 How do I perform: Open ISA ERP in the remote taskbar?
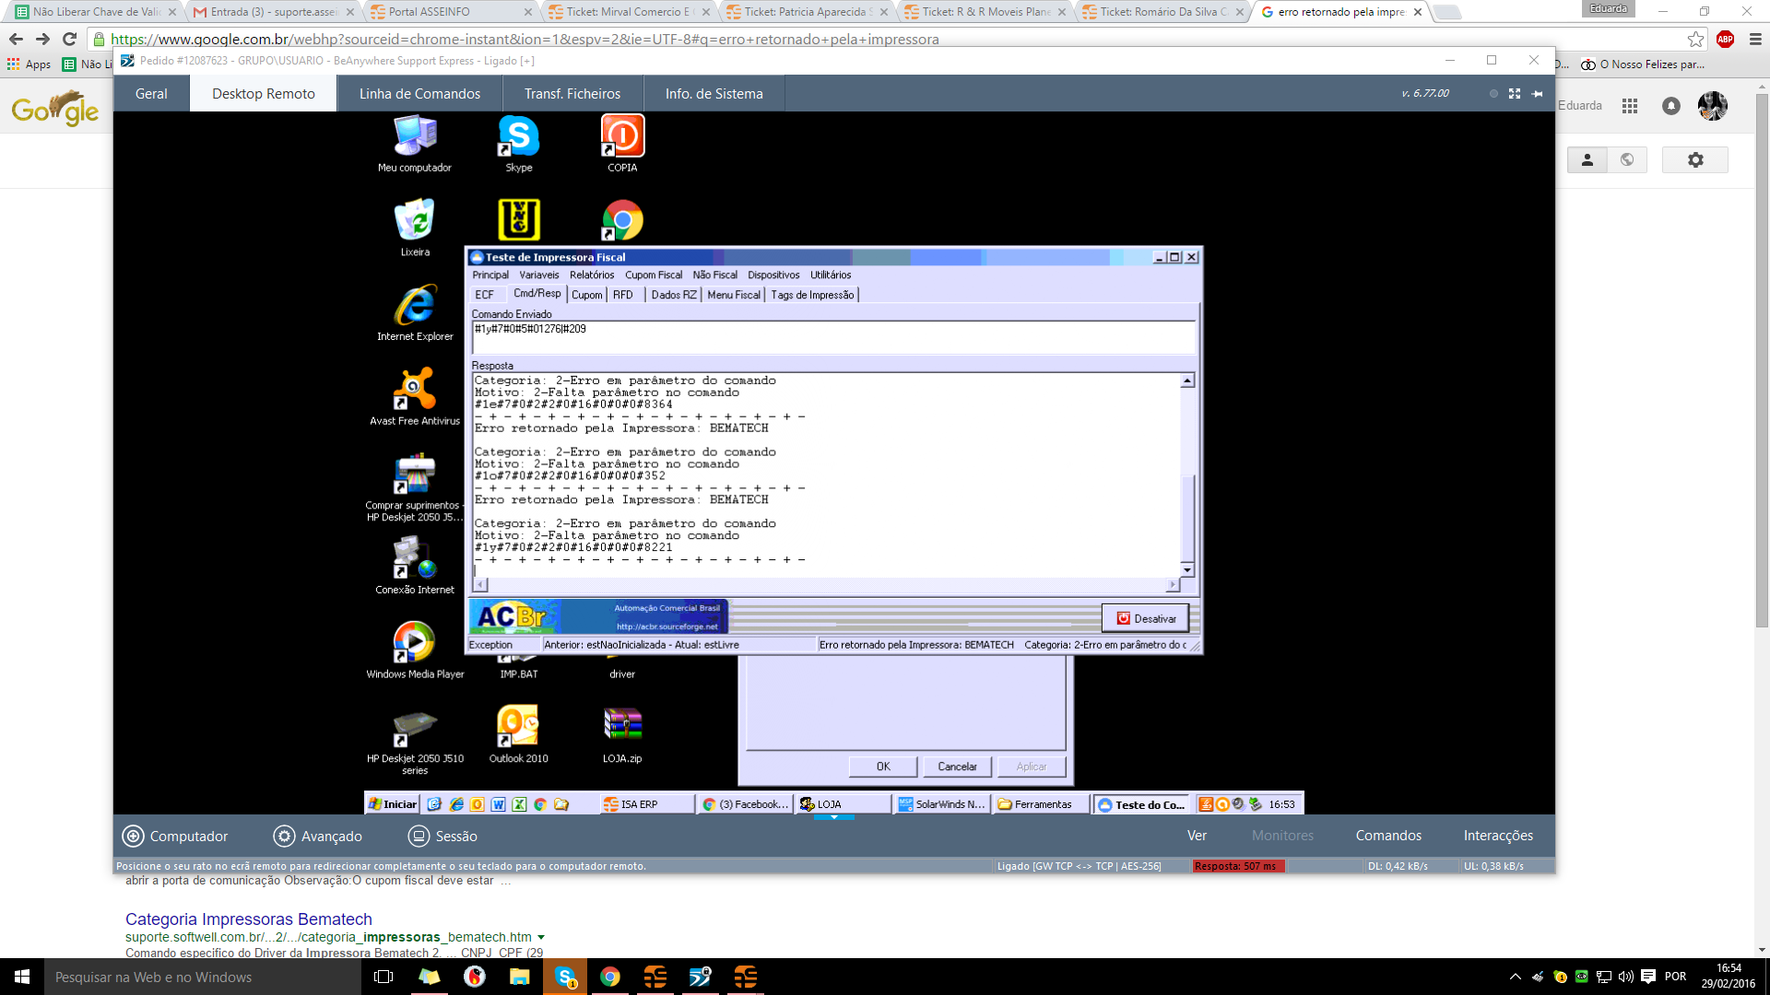[x=647, y=804]
